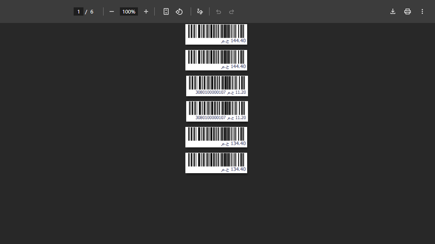This screenshot has height=244, width=435.
Task: Click the total page count 6
Action: coord(92,11)
